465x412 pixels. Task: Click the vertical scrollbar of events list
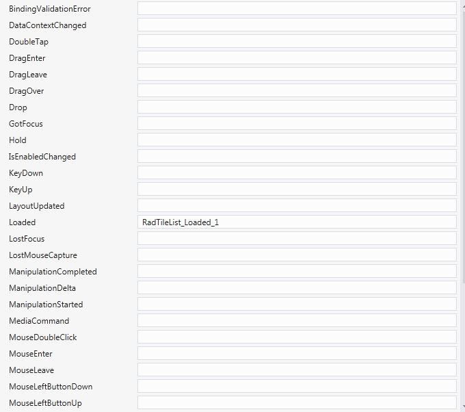coord(463,206)
